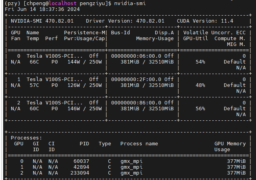The height and width of the screenshot is (180, 256).
Task: Click process PID "233094"
Action: pyautogui.click(x=80, y=173)
